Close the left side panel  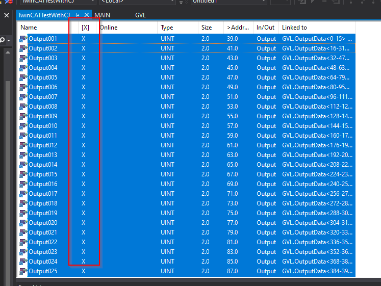pos(7,15)
